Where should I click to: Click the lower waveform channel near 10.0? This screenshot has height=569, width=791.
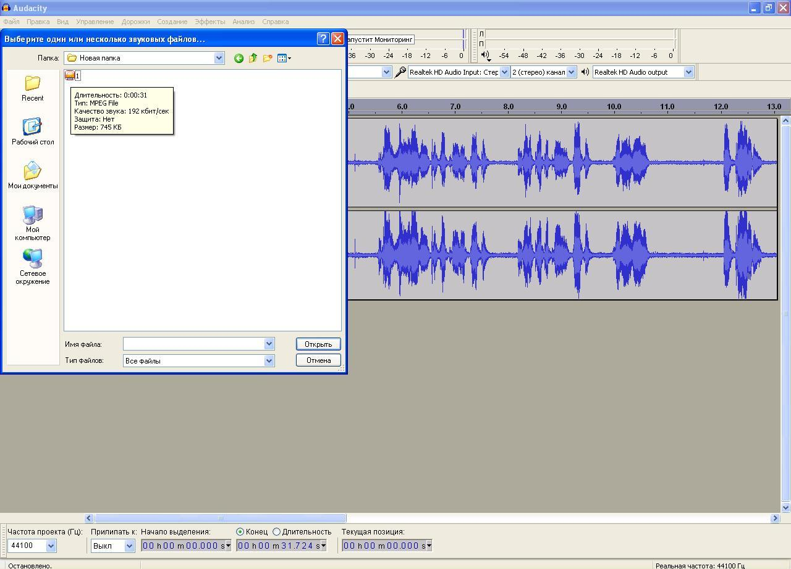pos(614,255)
